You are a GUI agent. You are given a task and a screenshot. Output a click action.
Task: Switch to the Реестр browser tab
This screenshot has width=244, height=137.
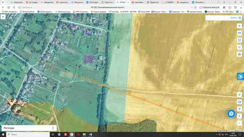[77, 2]
